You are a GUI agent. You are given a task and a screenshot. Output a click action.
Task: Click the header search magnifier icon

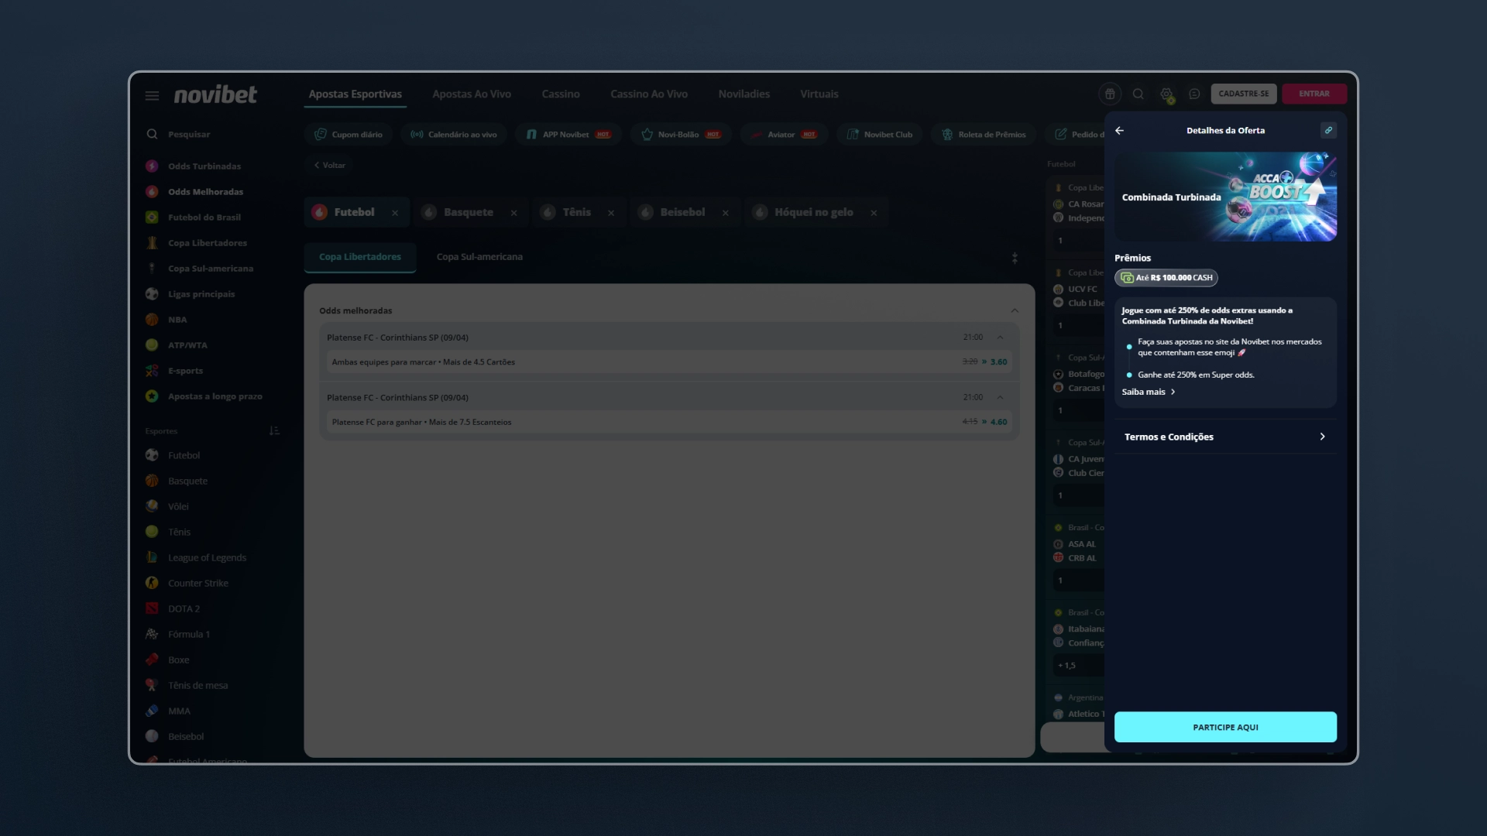click(1138, 94)
